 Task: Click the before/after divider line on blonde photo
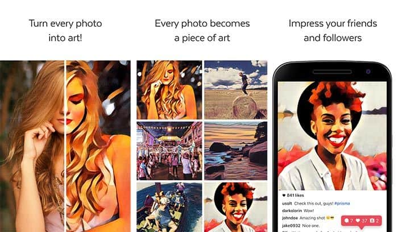click(x=65, y=146)
